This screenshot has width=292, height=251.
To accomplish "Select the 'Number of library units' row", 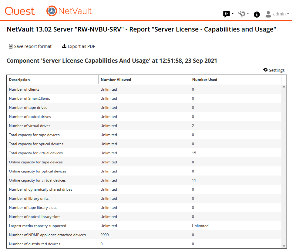I will point(144,199).
